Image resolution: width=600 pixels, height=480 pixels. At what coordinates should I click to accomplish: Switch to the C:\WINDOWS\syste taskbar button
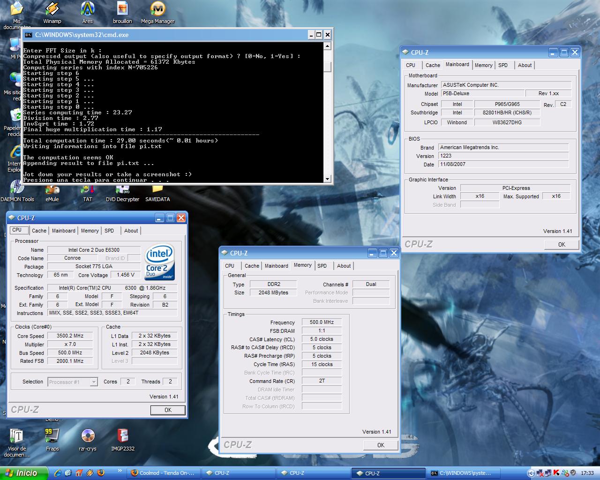(x=463, y=473)
